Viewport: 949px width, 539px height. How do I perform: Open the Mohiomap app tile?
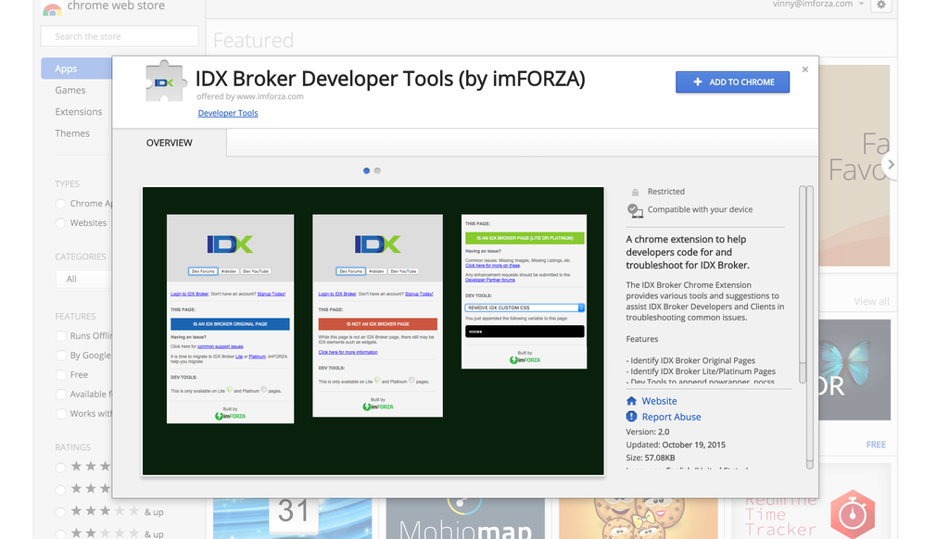465,519
